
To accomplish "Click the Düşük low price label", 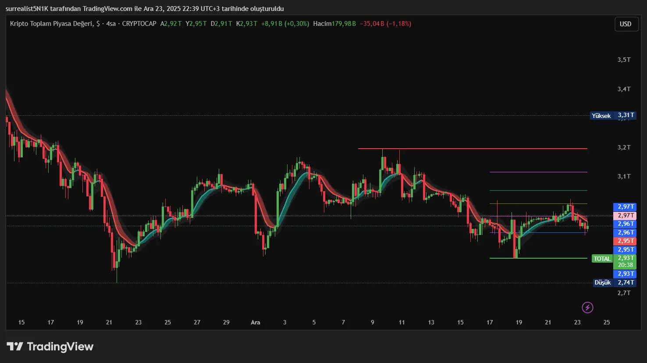I will 602,283.
